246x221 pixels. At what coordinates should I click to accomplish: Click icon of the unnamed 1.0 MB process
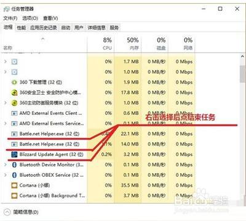[x=14, y=72]
